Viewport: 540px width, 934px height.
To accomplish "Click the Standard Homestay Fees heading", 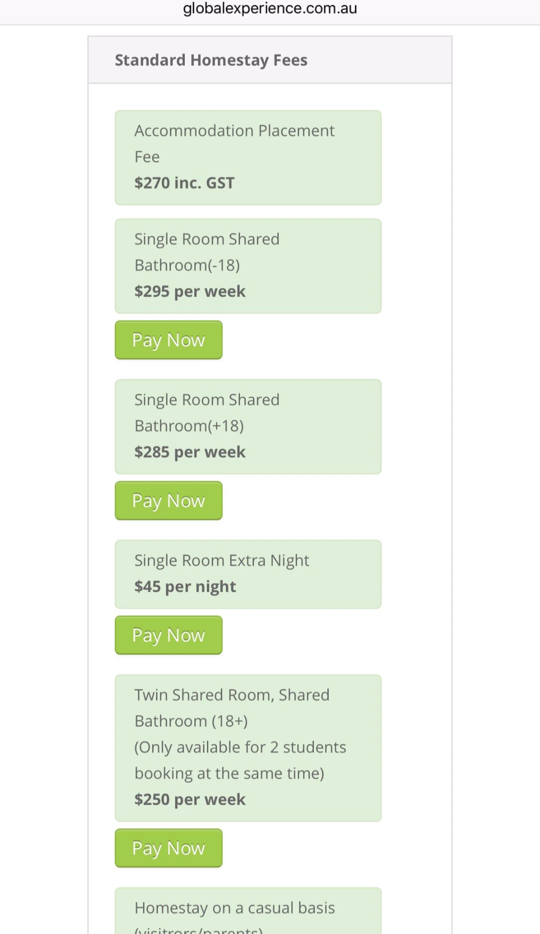I will tap(211, 60).
